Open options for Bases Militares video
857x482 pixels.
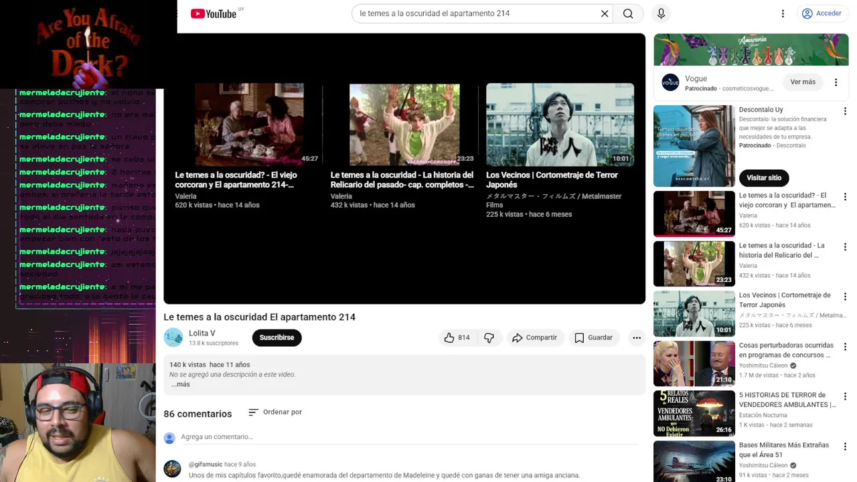pos(845,447)
